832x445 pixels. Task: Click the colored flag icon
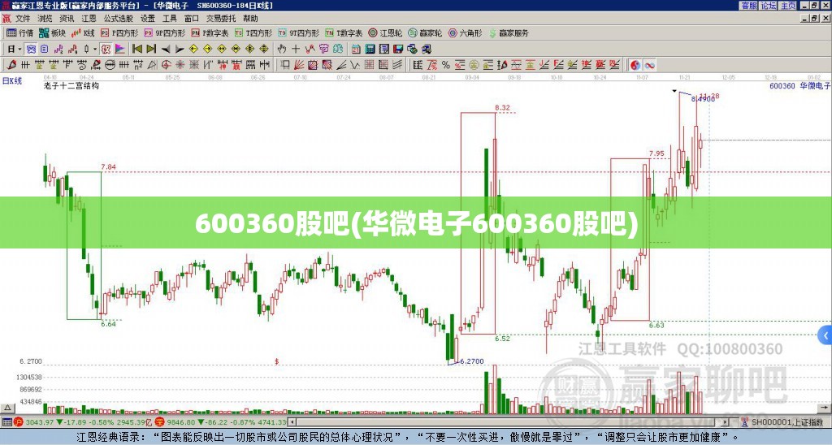[x=120, y=49]
